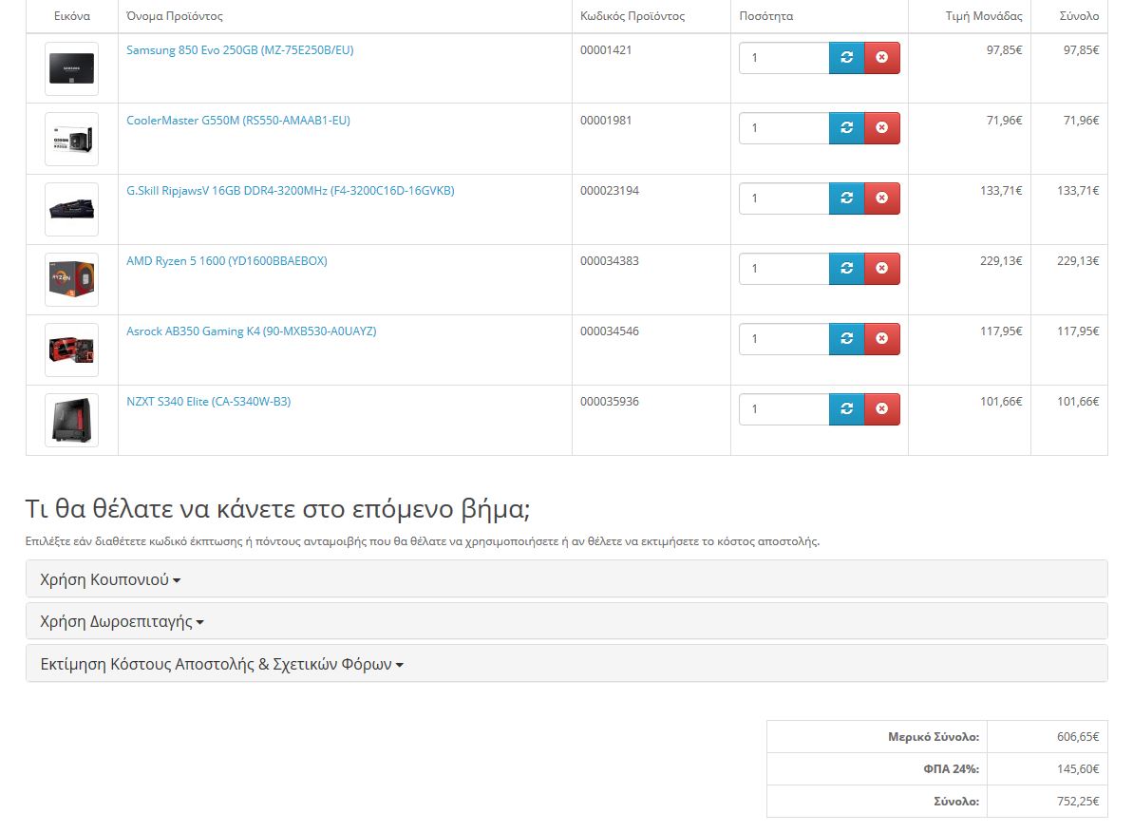This screenshot has height=832, width=1133.
Task: Select product code 00001421
Action: [606, 50]
